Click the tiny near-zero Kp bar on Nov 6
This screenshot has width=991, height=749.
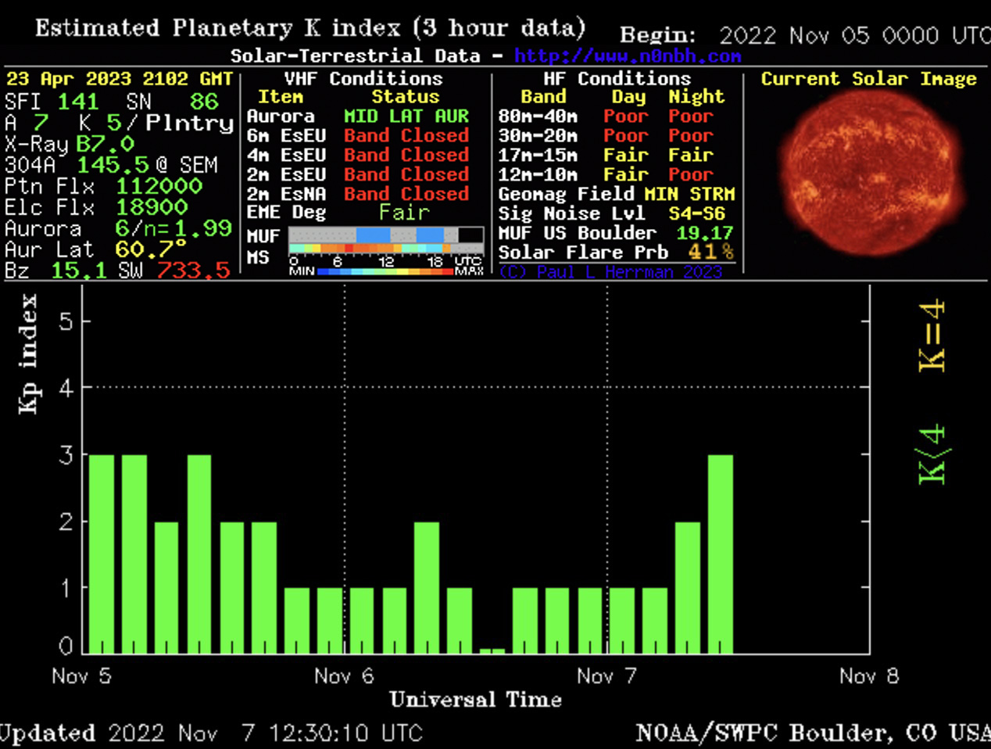(492, 650)
